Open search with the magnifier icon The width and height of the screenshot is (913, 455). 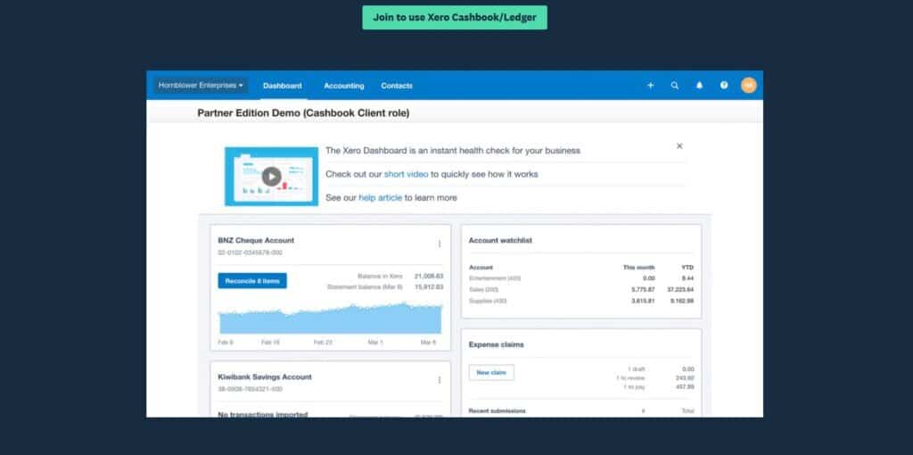pyautogui.click(x=675, y=86)
